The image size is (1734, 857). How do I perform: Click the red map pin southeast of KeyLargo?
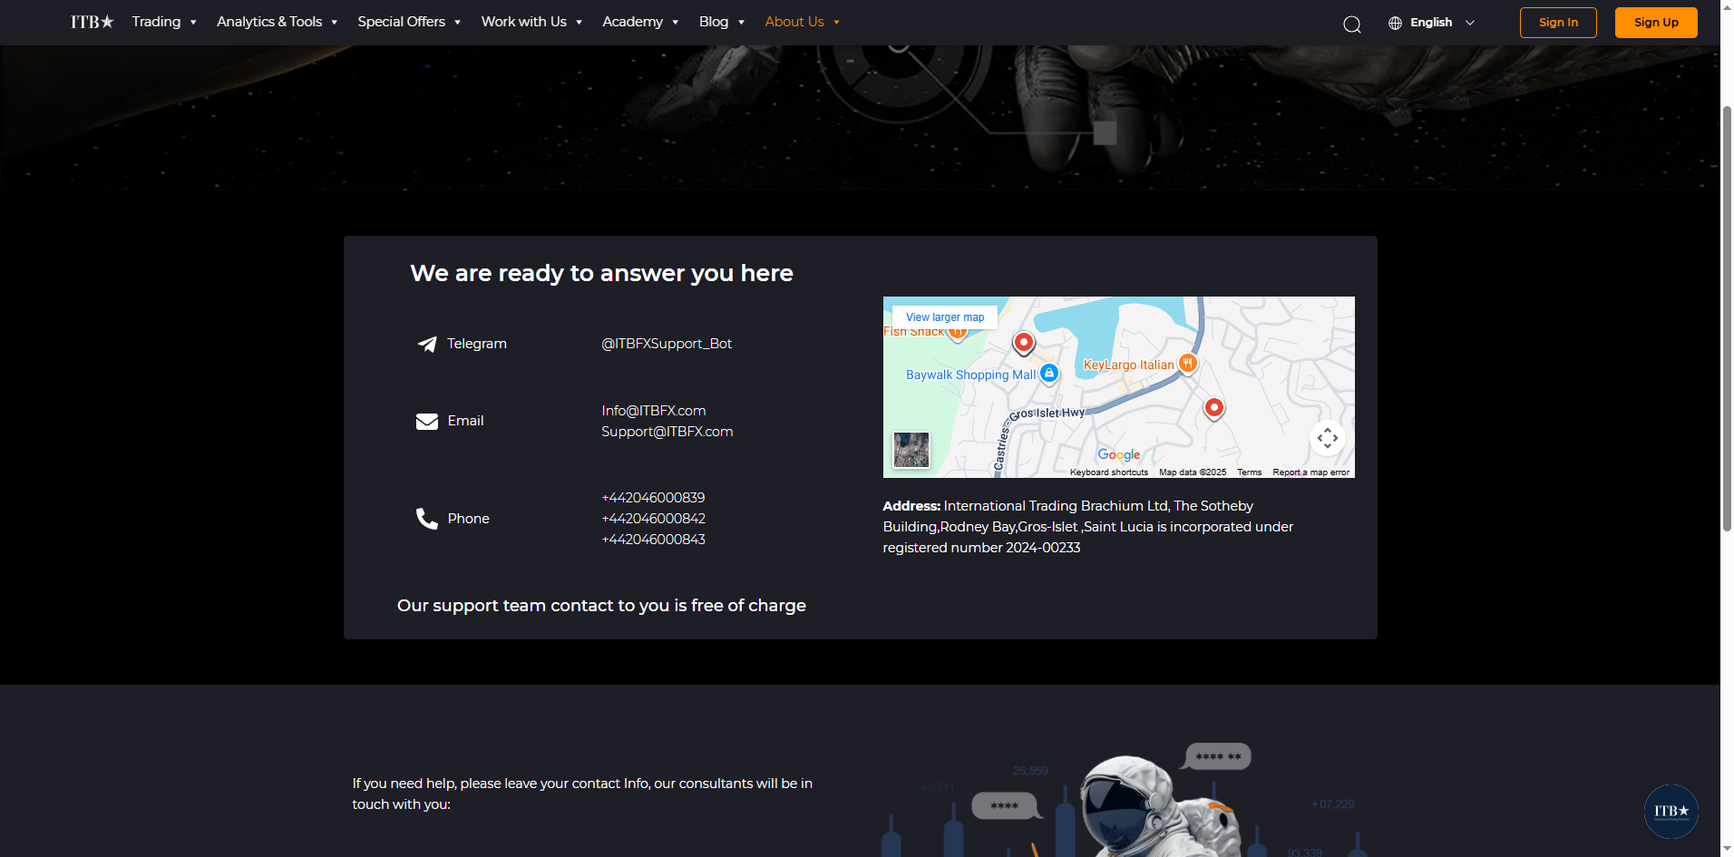pos(1214,409)
